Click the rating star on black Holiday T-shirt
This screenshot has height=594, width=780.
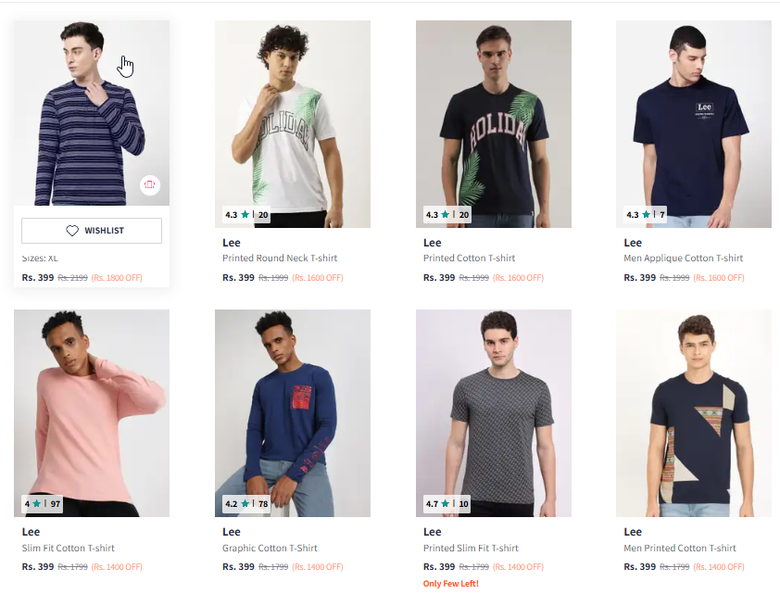pyautogui.click(x=446, y=215)
